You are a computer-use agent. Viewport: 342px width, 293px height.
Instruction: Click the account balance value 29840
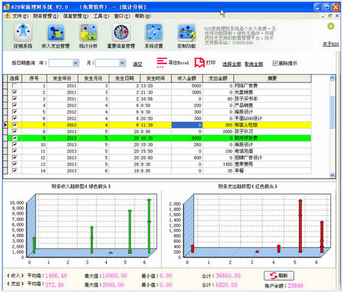point(295,286)
